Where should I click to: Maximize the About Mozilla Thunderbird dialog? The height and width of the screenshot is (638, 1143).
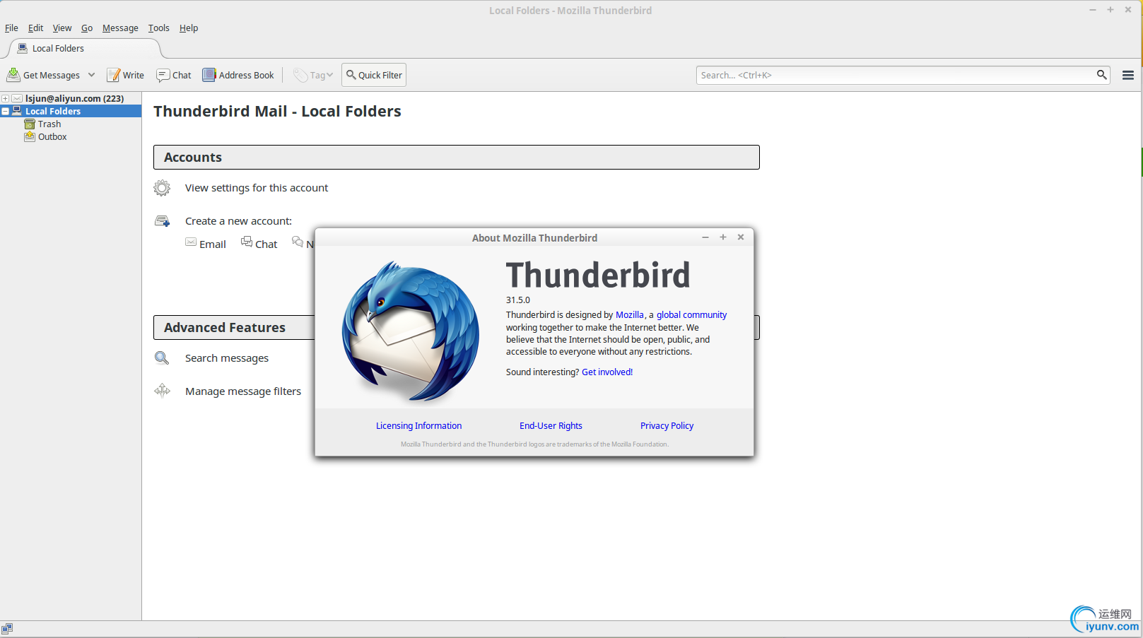point(723,237)
